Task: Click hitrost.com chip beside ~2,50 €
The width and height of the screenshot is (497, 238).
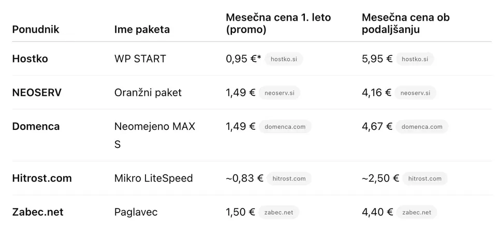Action: point(425,178)
